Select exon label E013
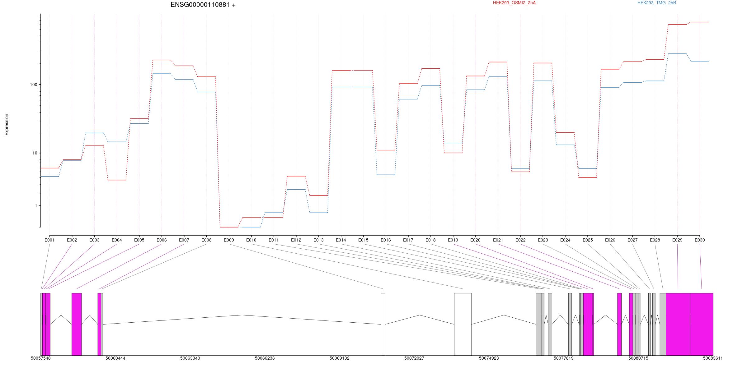 318,240
